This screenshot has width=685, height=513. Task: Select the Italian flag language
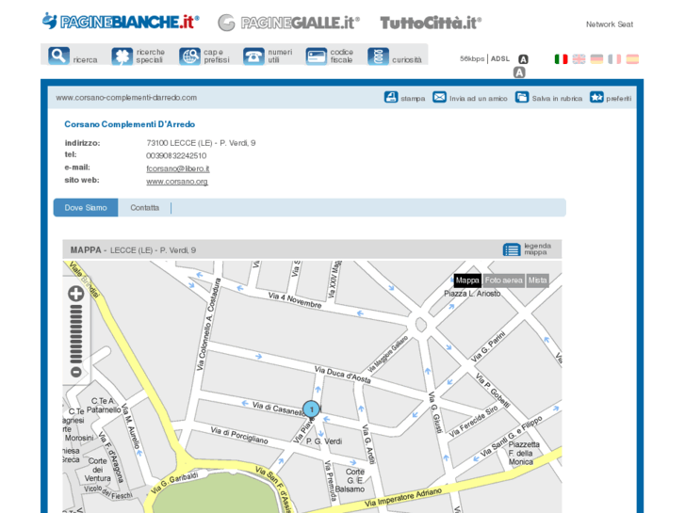(x=561, y=59)
